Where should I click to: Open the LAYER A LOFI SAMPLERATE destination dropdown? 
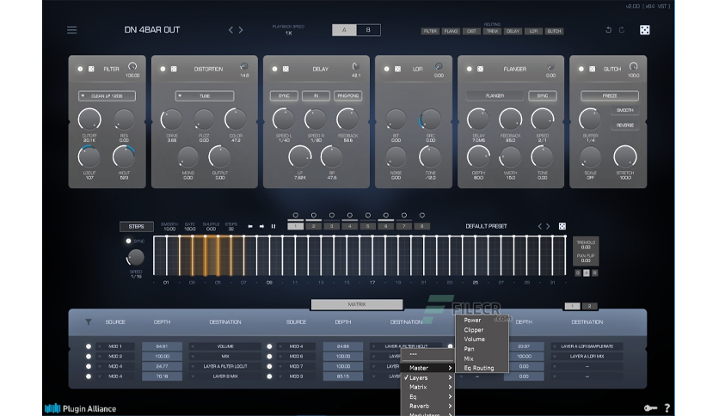pos(587,346)
